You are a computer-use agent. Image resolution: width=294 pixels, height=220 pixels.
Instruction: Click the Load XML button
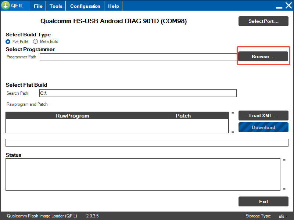tap(263, 115)
